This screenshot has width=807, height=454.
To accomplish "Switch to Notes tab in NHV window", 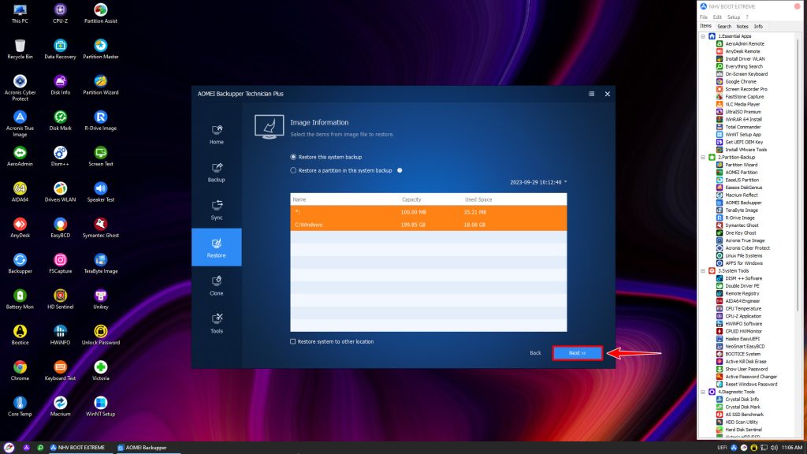I will click(742, 26).
